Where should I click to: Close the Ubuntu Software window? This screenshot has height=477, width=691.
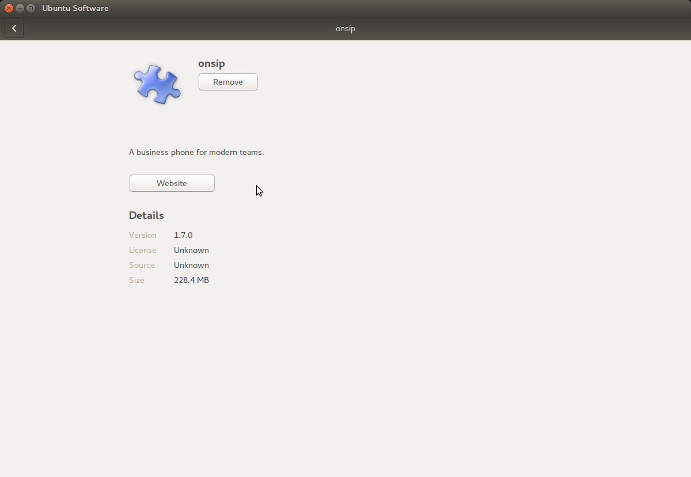(9, 8)
